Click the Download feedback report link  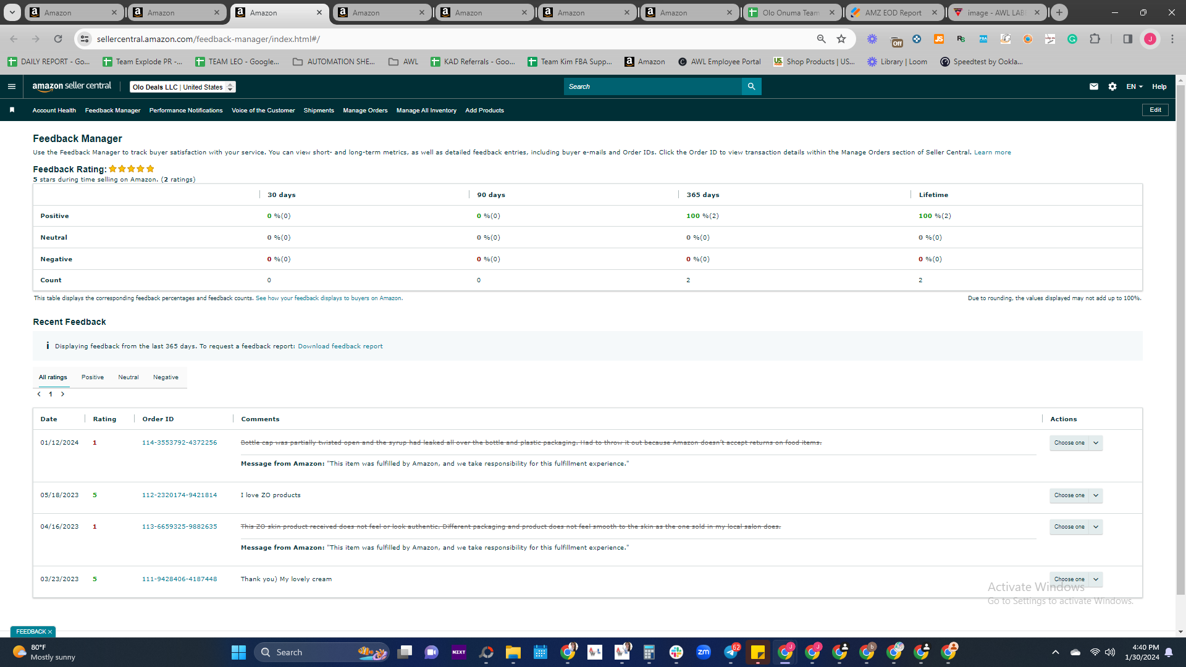click(x=340, y=346)
